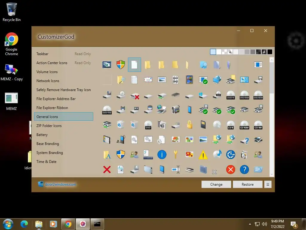Launch Microsoft Edge from the taskbar
The height and width of the screenshot is (230, 306).
point(24,224)
